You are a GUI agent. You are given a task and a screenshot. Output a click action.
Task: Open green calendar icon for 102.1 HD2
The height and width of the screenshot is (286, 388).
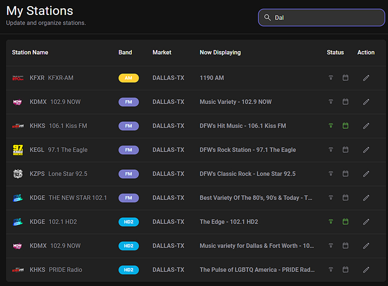pos(346,221)
